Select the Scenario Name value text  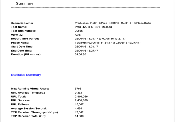(x=113, y=23)
